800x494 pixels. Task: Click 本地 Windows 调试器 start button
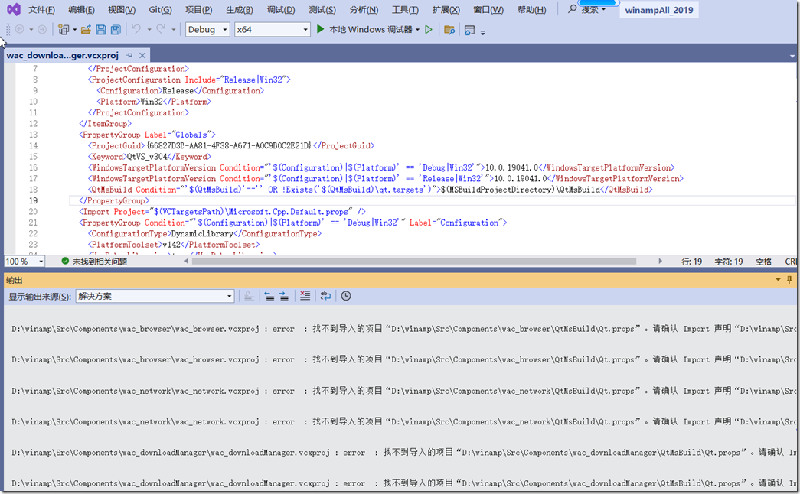click(367, 30)
